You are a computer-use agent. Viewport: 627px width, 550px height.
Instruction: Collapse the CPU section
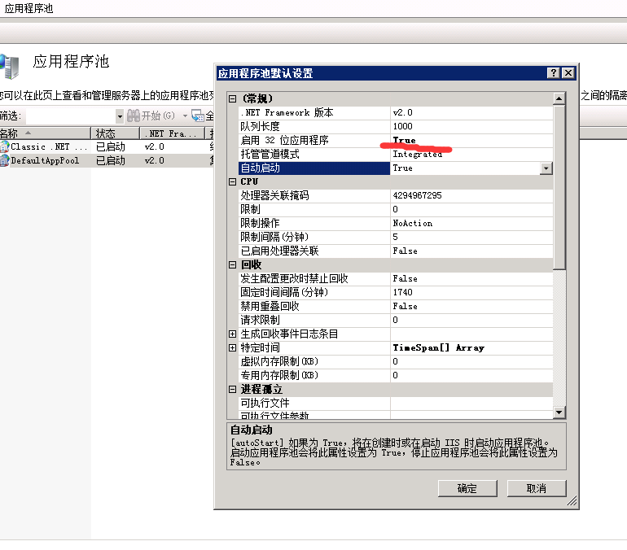click(x=232, y=182)
